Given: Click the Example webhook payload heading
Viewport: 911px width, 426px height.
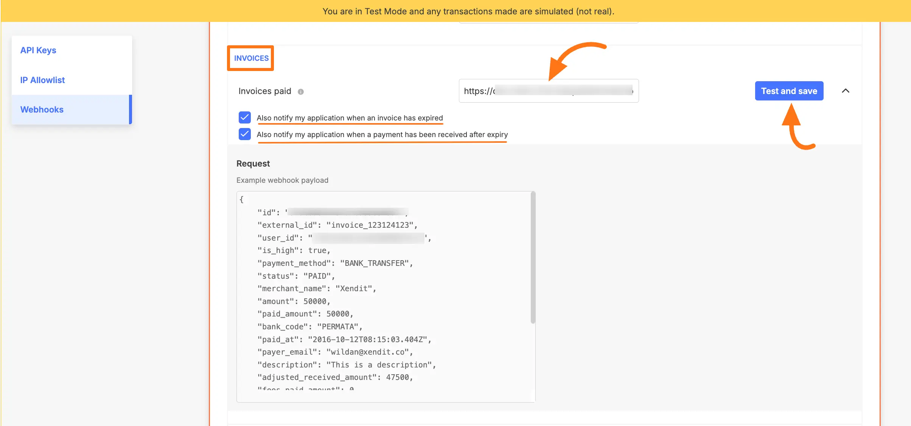Looking at the screenshot, I should tap(282, 180).
